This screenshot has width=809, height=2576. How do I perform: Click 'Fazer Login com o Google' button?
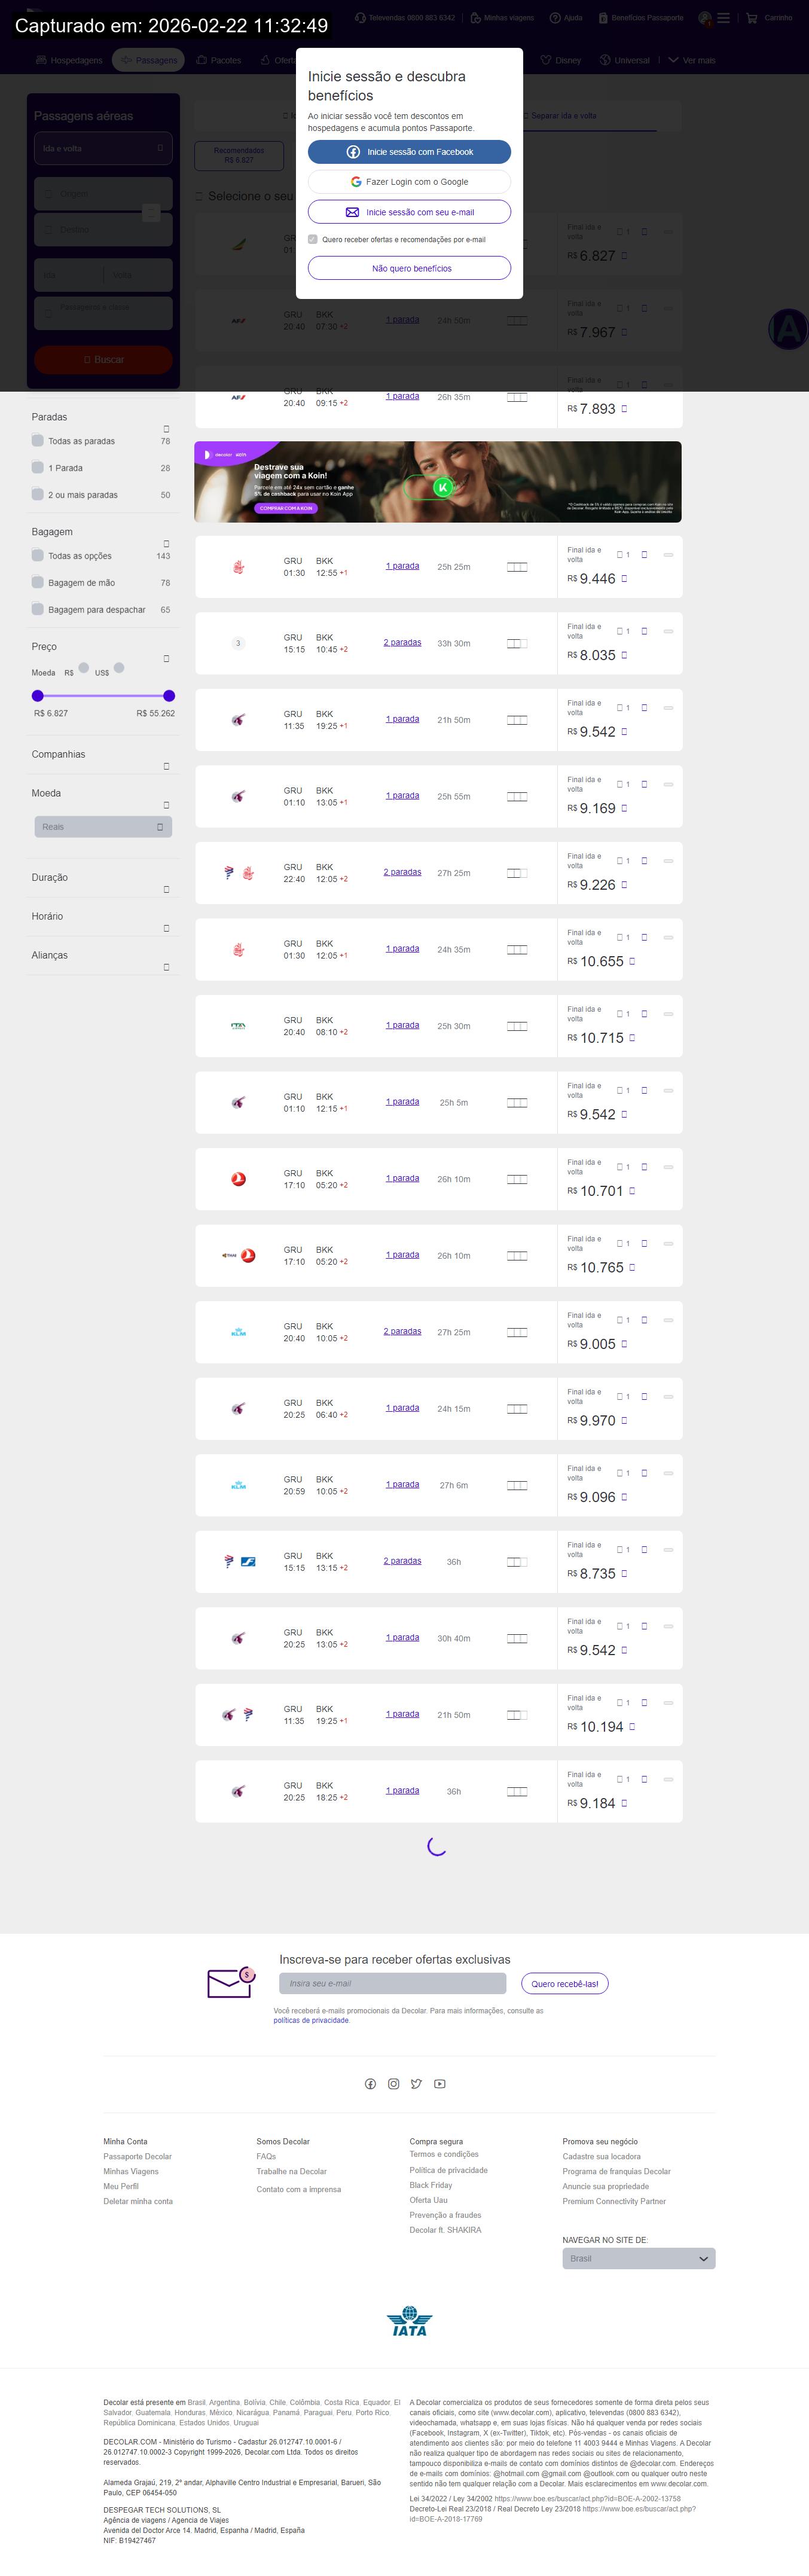pyautogui.click(x=409, y=182)
